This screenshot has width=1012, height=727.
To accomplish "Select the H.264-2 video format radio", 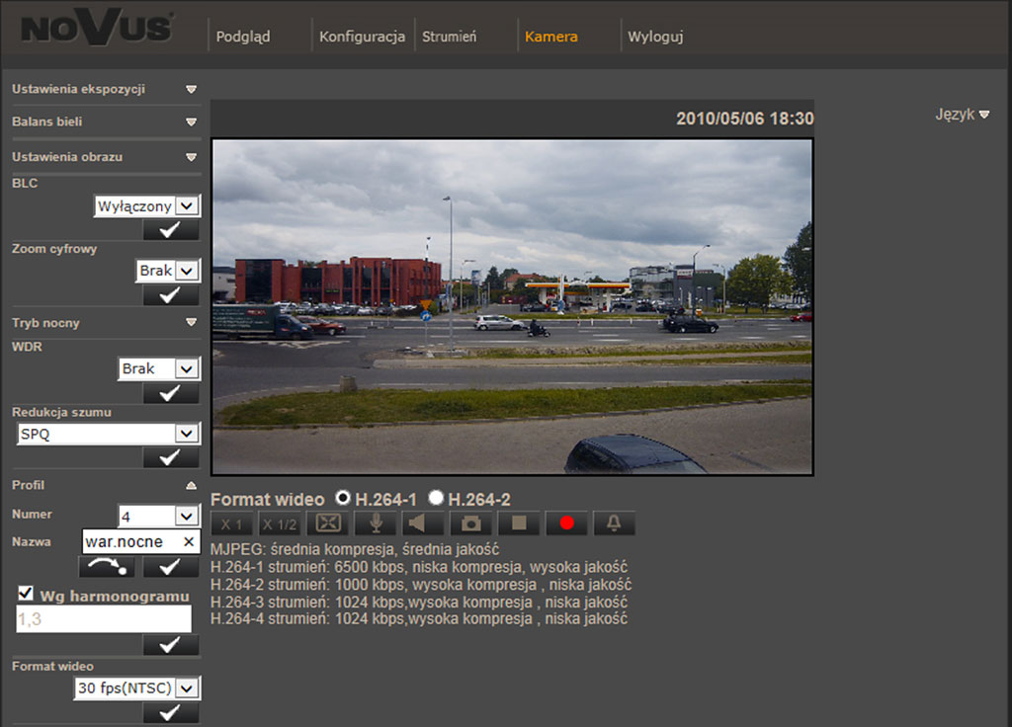I will pyautogui.click(x=436, y=498).
